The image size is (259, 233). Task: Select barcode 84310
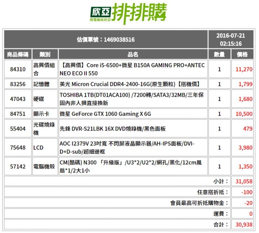[18, 69]
